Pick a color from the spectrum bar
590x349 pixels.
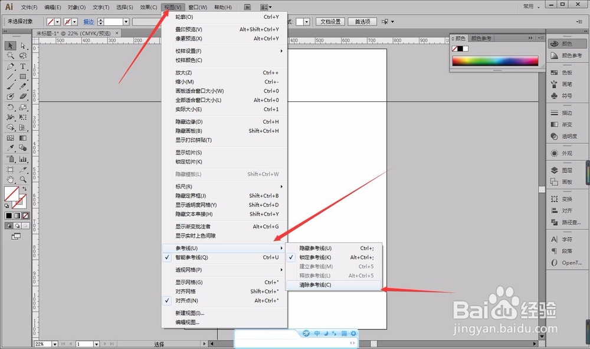tap(496, 60)
